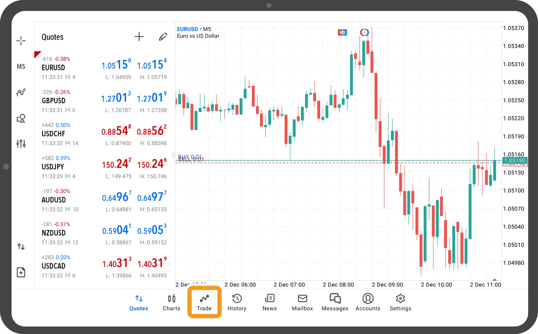This screenshot has height=334, width=538.
Task: Switch to the Trade tab
Action: 204,302
